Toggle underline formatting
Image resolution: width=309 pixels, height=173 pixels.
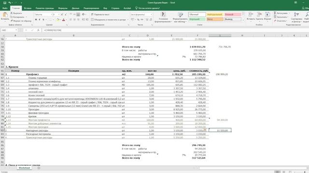pyautogui.click(x=43, y=20)
